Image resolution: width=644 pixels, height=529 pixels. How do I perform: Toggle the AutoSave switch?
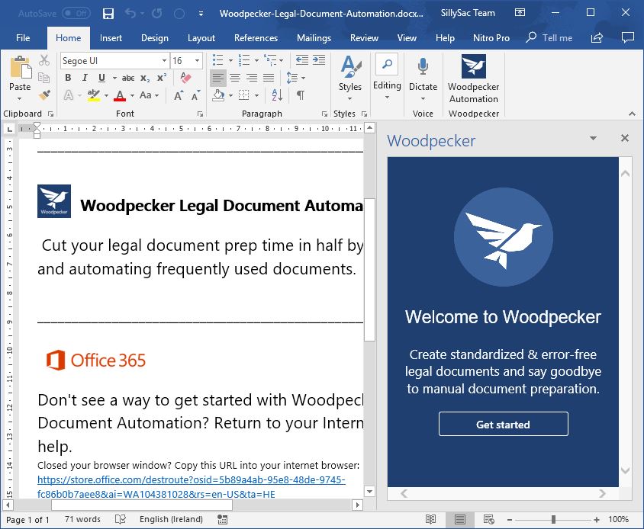(76, 14)
